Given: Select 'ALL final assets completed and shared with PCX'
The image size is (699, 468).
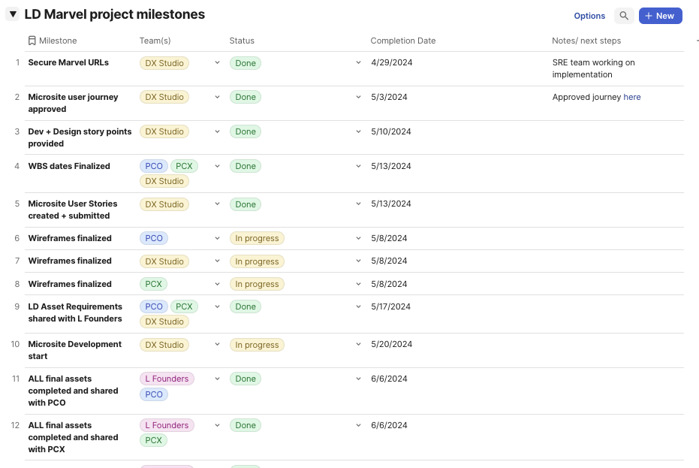Looking at the screenshot, I should click(x=73, y=437).
